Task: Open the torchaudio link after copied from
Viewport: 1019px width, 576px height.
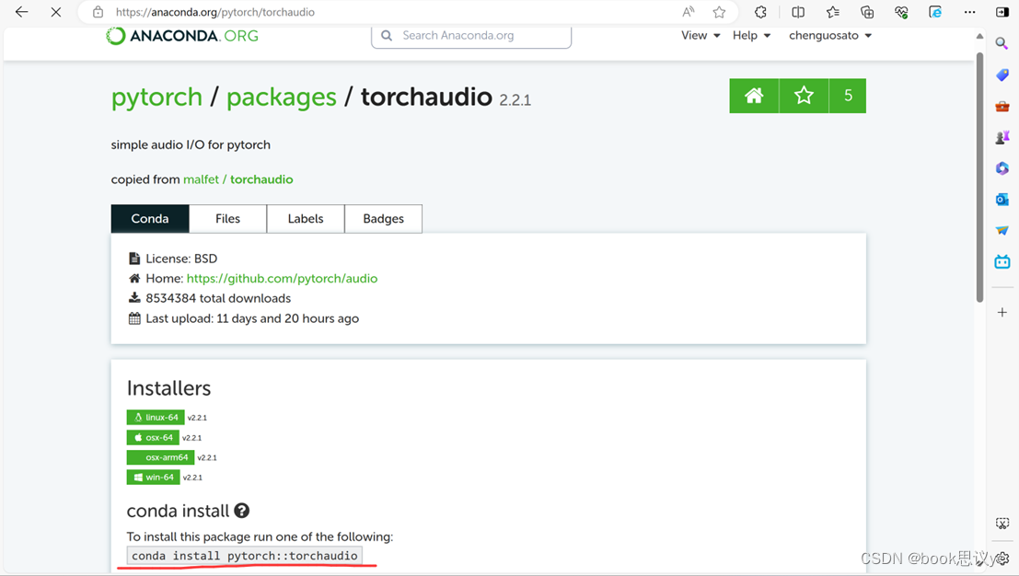Action: (261, 179)
